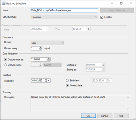Click into the schedule Name field
Viewport: 136px width, 120px height.
pyautogui.click(x=64, y=10)
